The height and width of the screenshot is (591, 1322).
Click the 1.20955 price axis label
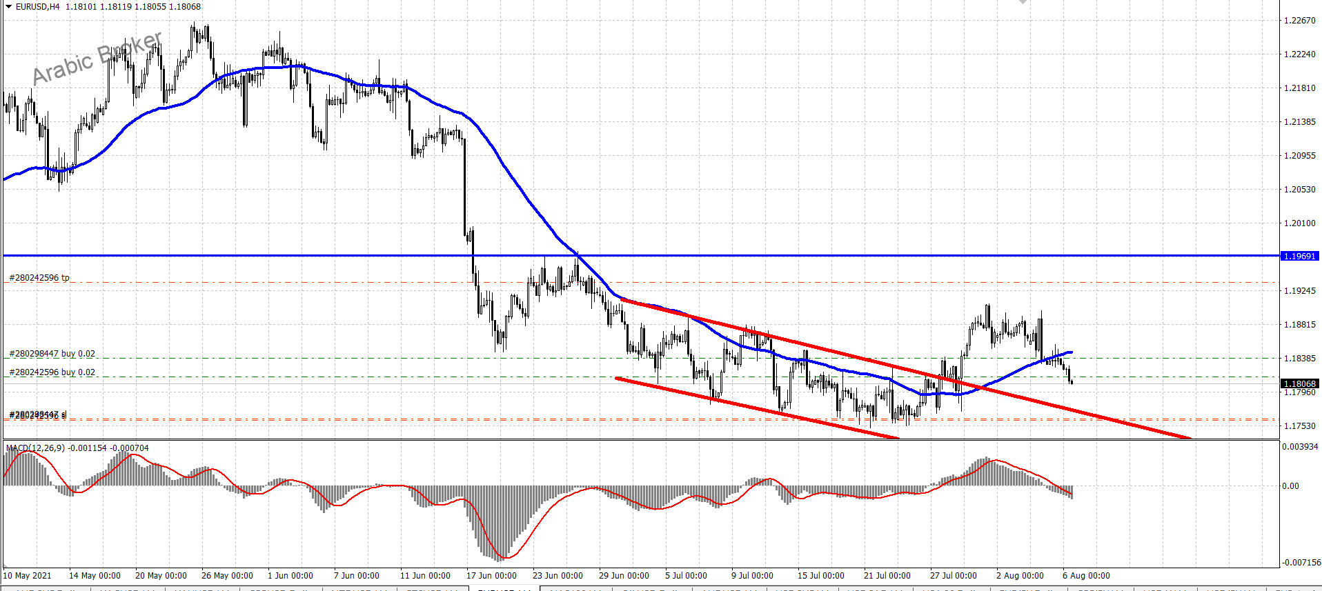pyautogui.click(x=1299, y=156)
